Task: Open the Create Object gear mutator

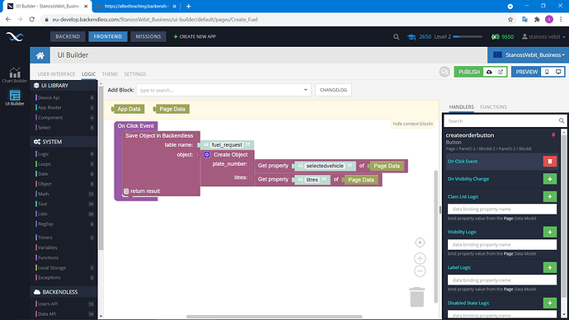Action: click(x=207, y=154)
